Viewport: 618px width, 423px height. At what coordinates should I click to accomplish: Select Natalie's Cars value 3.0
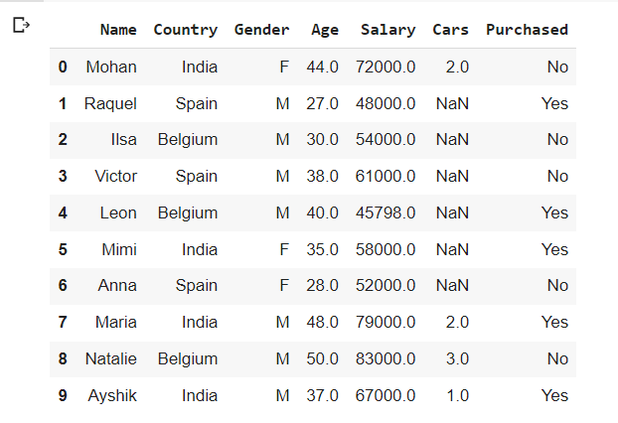click(x=458, y=358)
